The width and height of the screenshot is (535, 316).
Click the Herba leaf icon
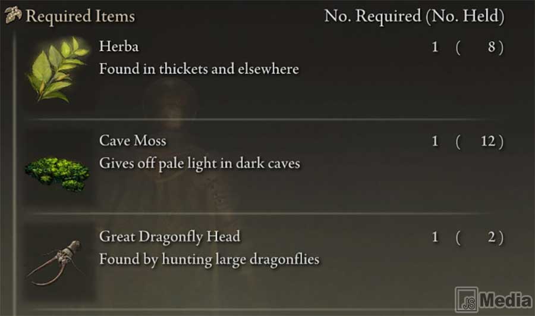[x=58, y=70]
